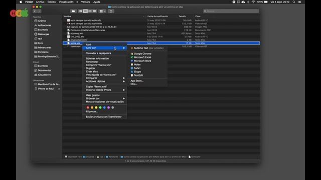Open the Ventana menu

coord(86,2)
